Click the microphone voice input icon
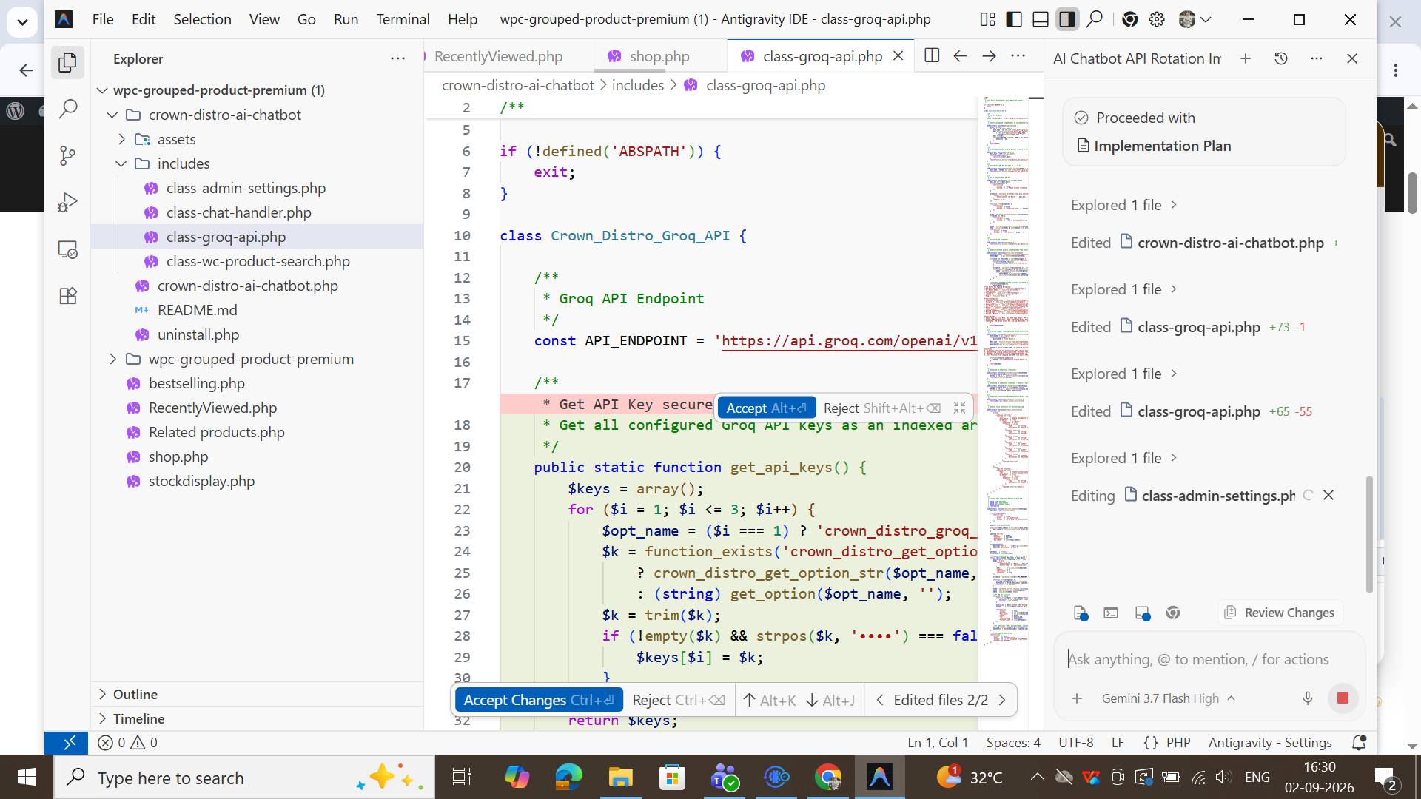 point(1308,698)
